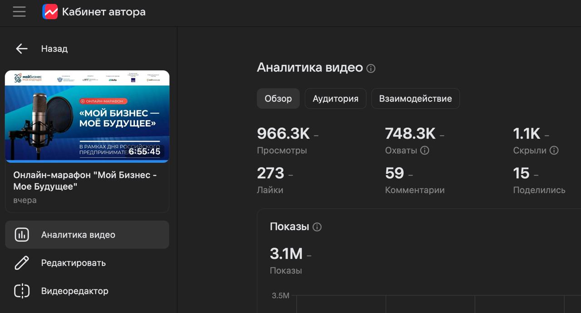
Task: Open Видеоредактор in sidebar
Action: [87, 291]
